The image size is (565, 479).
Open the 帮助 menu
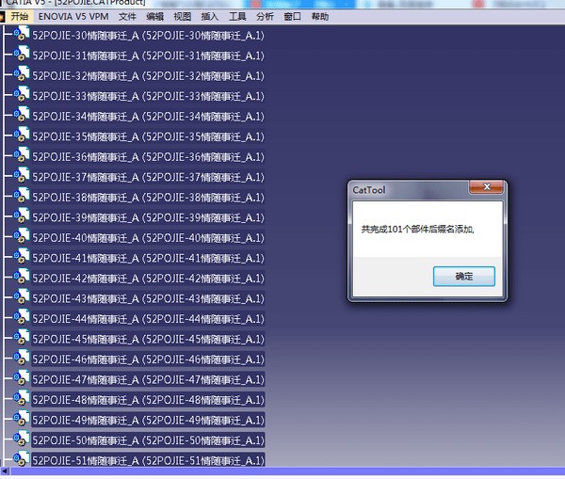click(x=320, y=17)
